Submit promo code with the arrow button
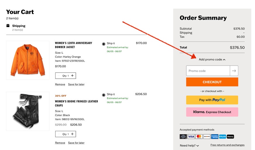This screenshot has height=150, width=255. 234,71
